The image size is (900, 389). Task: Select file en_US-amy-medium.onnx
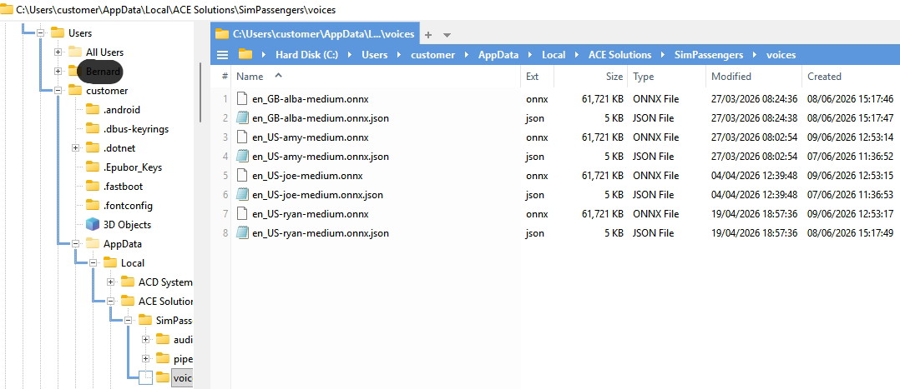(x=311, y=137)
